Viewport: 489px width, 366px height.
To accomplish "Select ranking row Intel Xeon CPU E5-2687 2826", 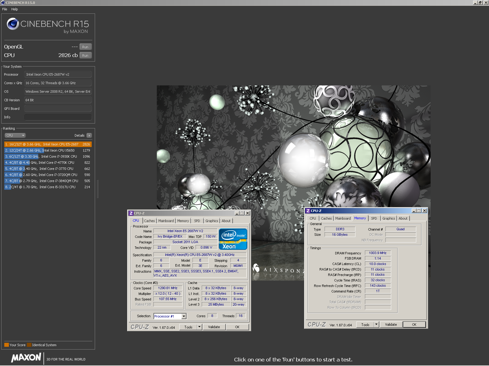I will 48,144.
